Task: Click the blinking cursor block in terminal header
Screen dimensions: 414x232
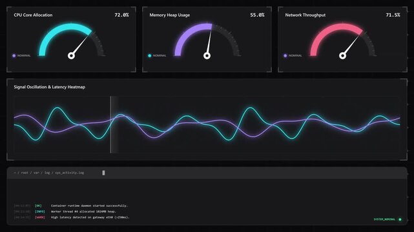Action: (103, 173)
